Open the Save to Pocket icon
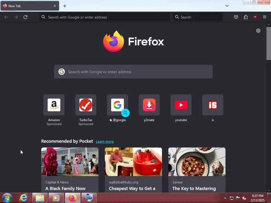Screen dimensions: 271x203 pyautogui.click(x=236, y=17)
